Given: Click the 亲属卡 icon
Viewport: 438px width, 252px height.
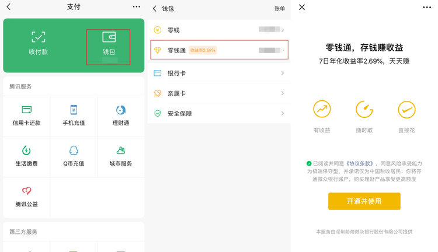Looking at the screenshot, I should click(158, 93).
